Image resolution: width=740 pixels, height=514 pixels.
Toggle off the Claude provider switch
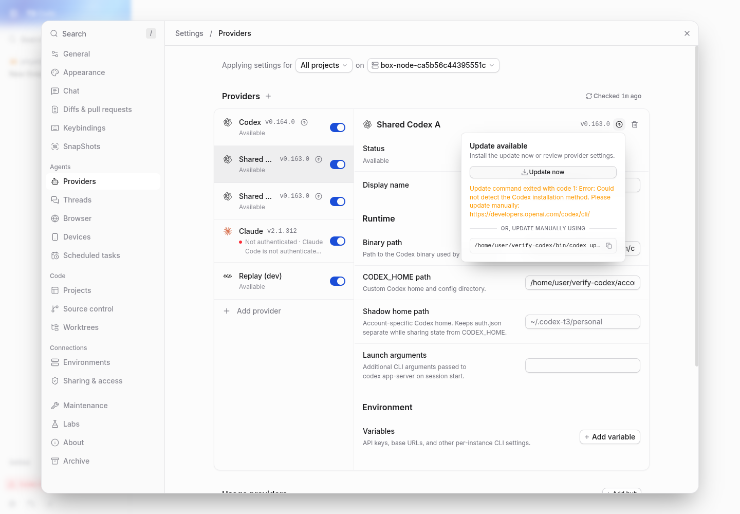tap(338, 241)
